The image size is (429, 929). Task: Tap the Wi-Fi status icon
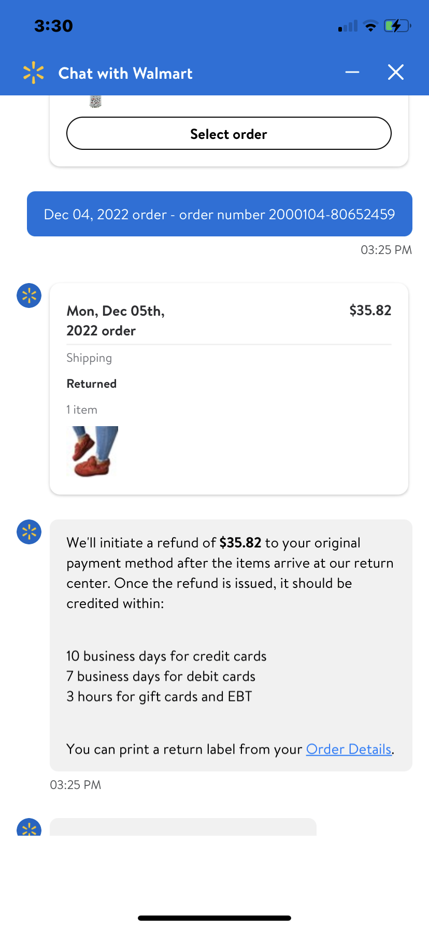pyautogui.click(x=370, y=26)
